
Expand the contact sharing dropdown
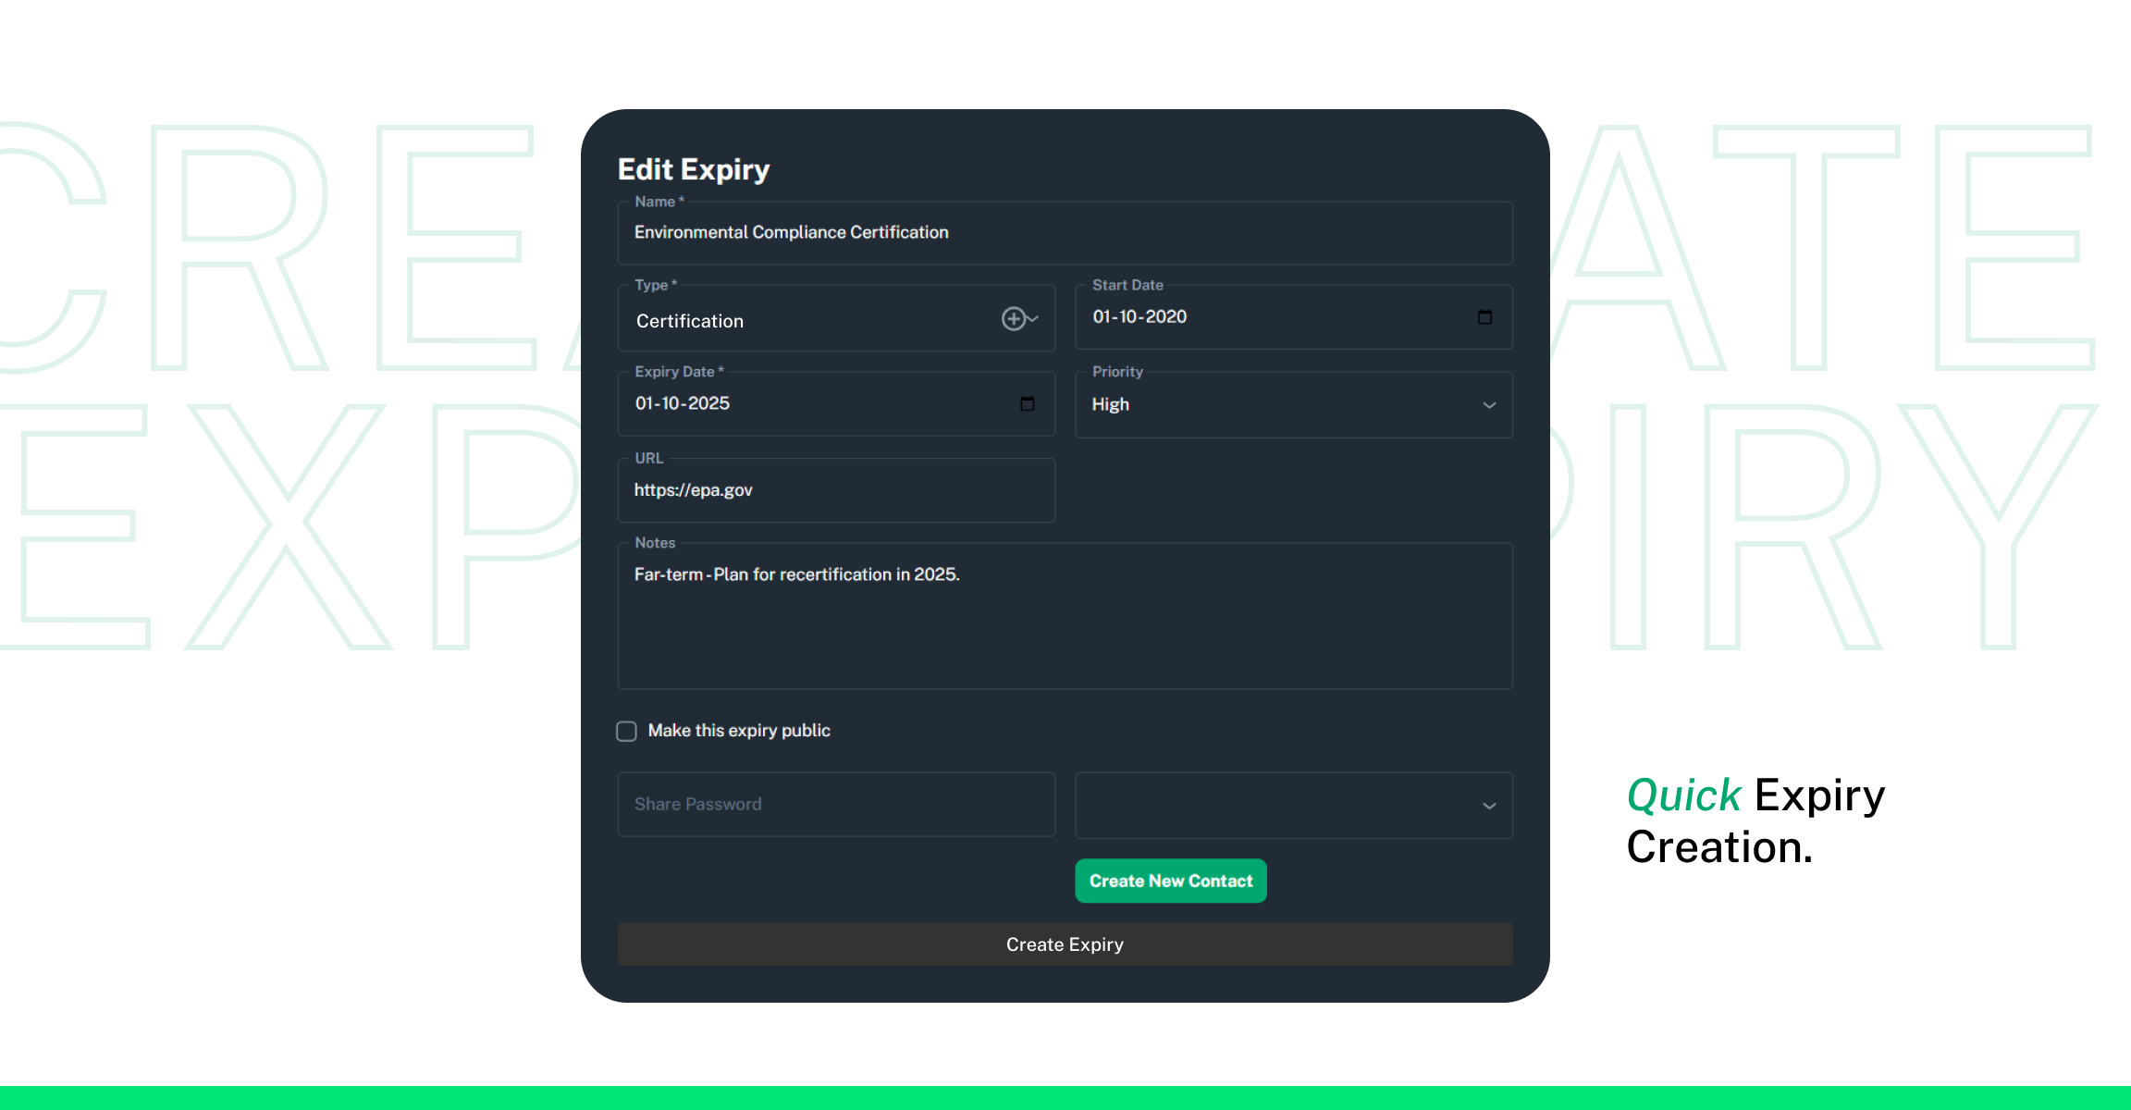tap(1490, 806)
